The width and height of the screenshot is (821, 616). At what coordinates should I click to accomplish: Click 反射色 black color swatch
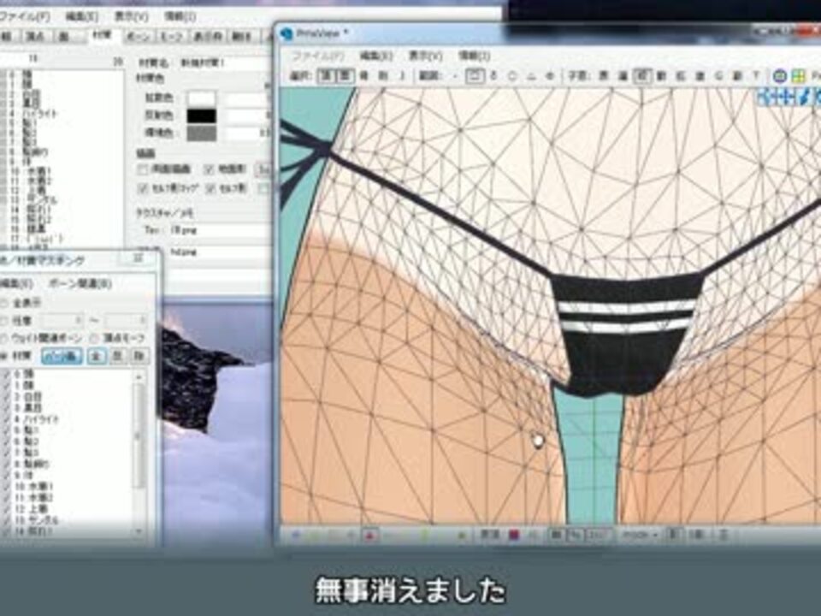[x=202, y=115]
